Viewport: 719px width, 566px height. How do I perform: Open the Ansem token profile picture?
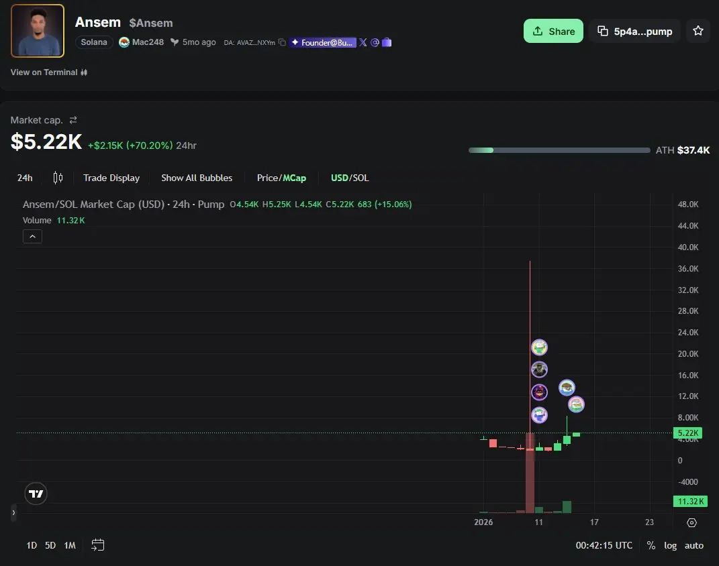click(x=38, y=31)
